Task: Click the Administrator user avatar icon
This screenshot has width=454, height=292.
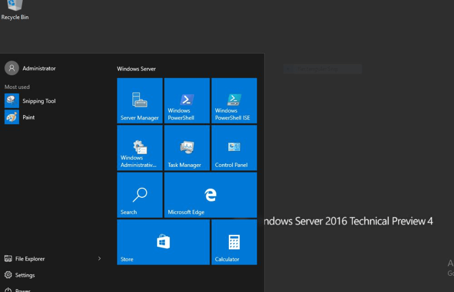Action: [x=12, y=68]
